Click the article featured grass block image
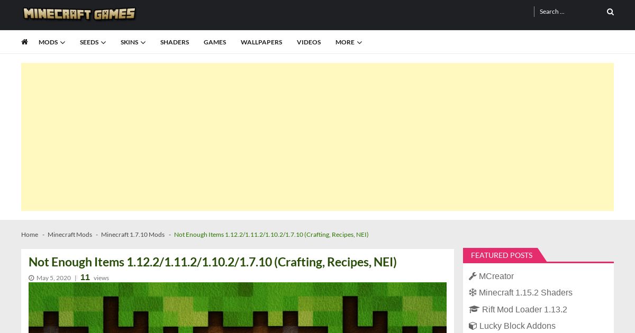 pos(238,308)
